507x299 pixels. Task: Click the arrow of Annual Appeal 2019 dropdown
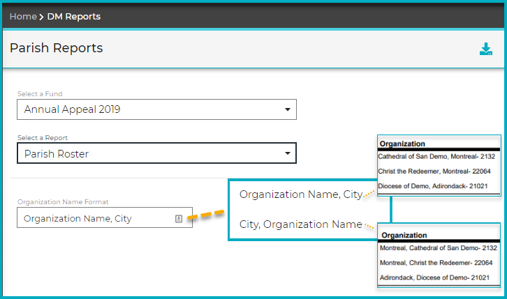click(288, 109)
